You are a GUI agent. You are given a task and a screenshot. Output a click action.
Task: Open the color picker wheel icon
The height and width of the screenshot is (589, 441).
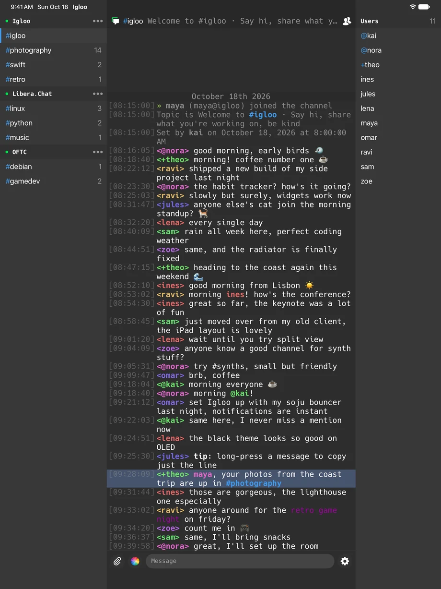tap(135, 561)
